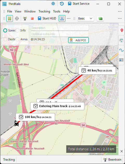
Task: Click the Optional extra info field
Action: pos(60,34)
